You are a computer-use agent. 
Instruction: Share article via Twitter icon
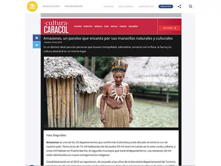(x=37, y=45)
